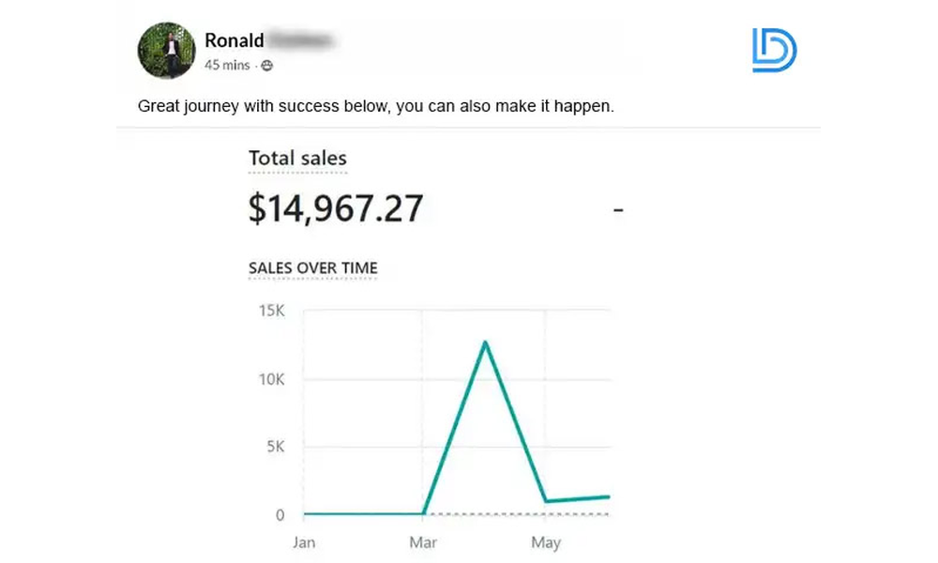Click the 15K mark on the vertical axis
Screen dimensions: 938x563
click(x=271, y=311)
